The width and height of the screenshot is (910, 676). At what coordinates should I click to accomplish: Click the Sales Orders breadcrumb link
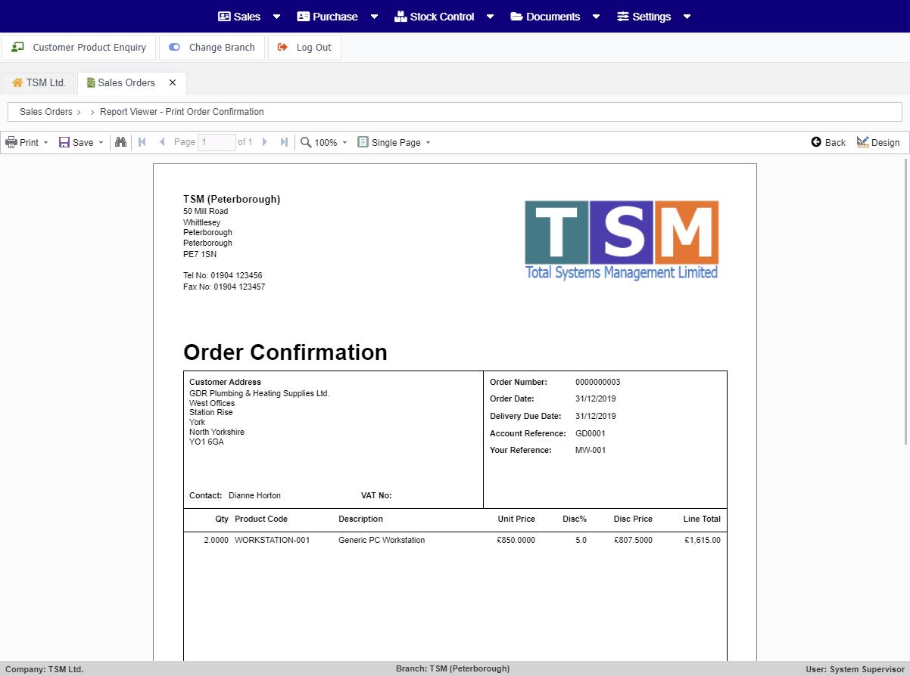point(46,112)
